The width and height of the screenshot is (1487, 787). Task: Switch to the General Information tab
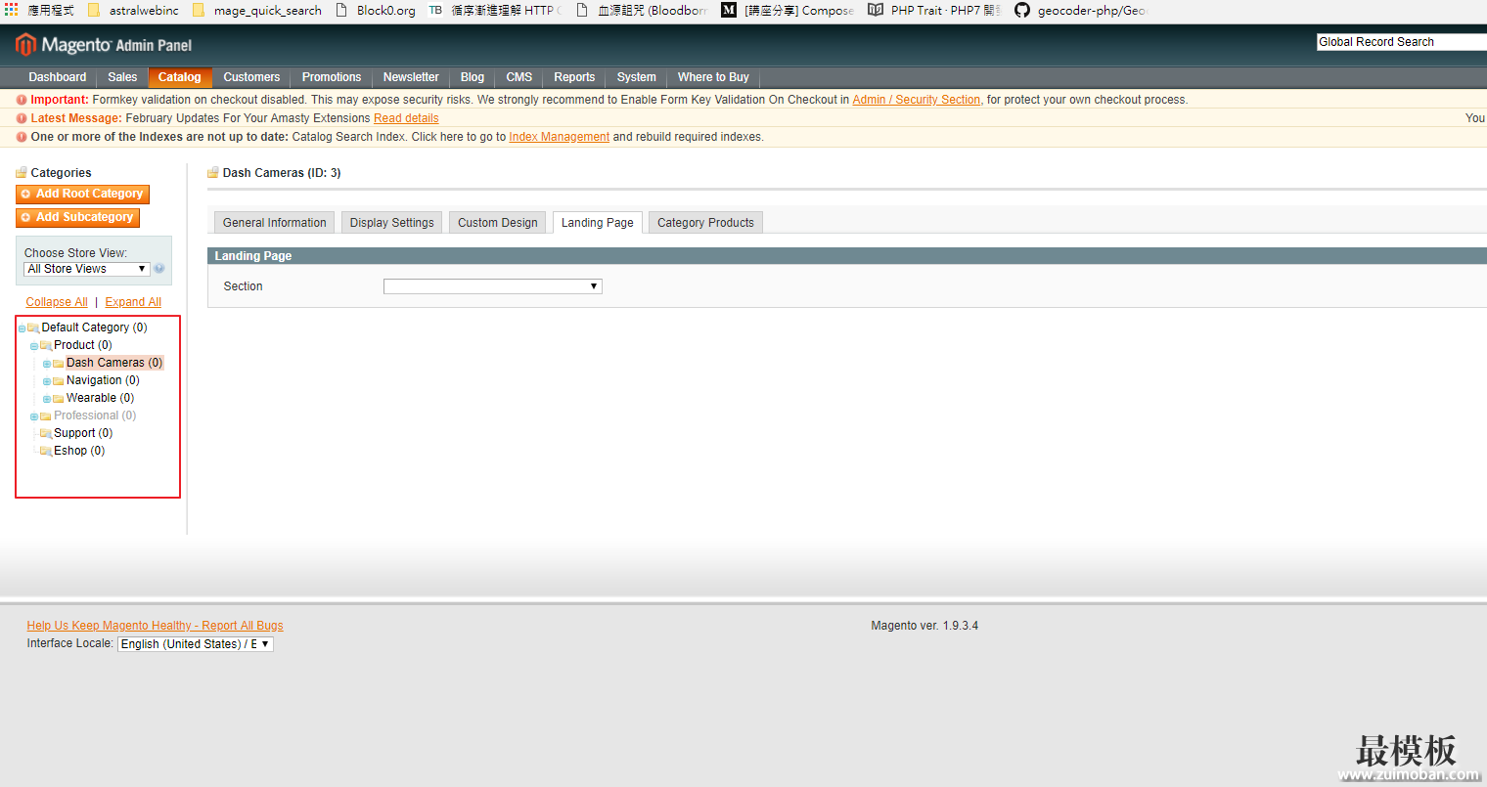point(275,223)
